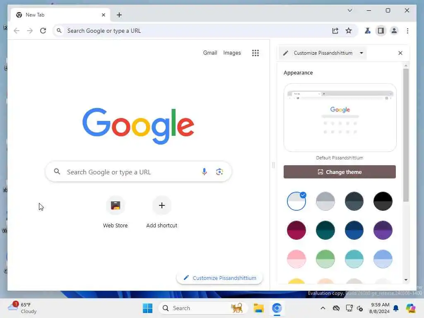Image resolution: width=424 pixels, height=318 pixels.
Task: Click the Google search box on page
Action: (x=138, y=172)
